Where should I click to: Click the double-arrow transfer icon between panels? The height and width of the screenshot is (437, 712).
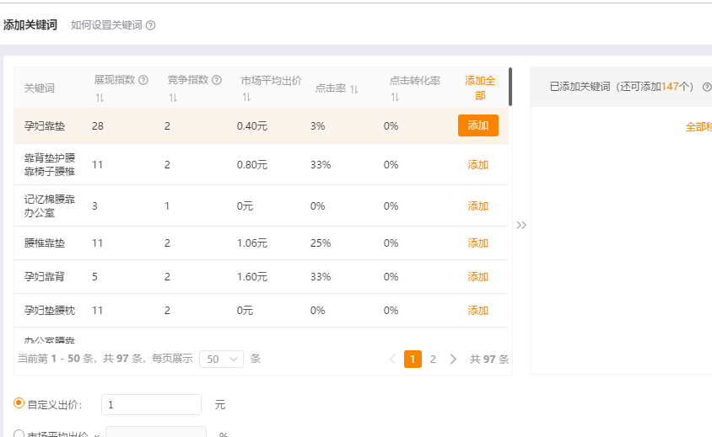coord(521,225)
